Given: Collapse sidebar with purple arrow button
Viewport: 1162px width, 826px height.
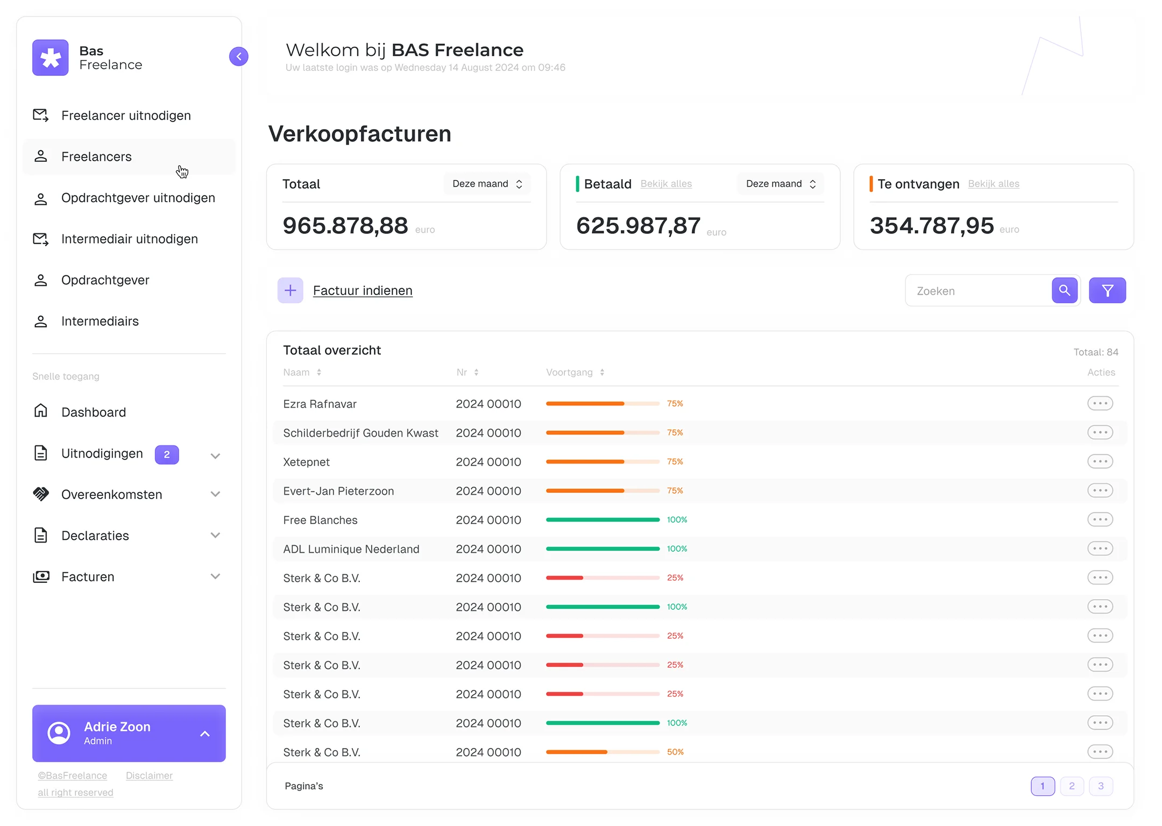Looking at the screenshot, I should [238, 56].
